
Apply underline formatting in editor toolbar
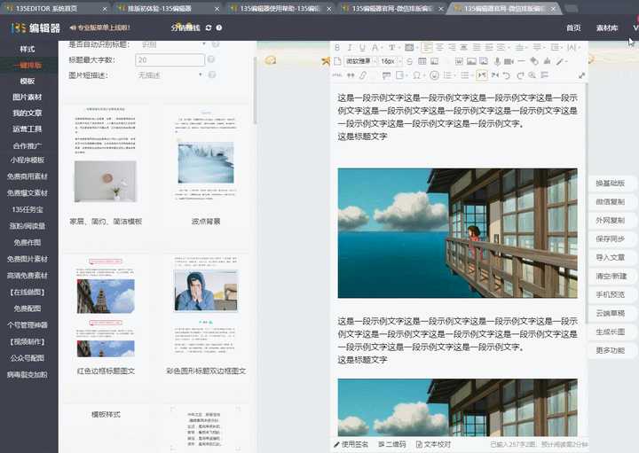tap(362, 48)
